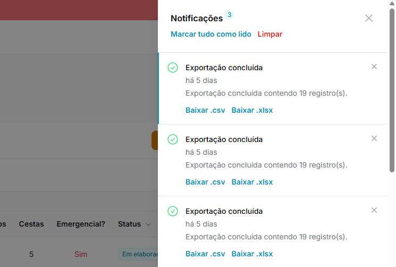Dismiss the first Exportação concluída notification
Image resolution: width=396 pixels, height=267 pixels.
374,66
